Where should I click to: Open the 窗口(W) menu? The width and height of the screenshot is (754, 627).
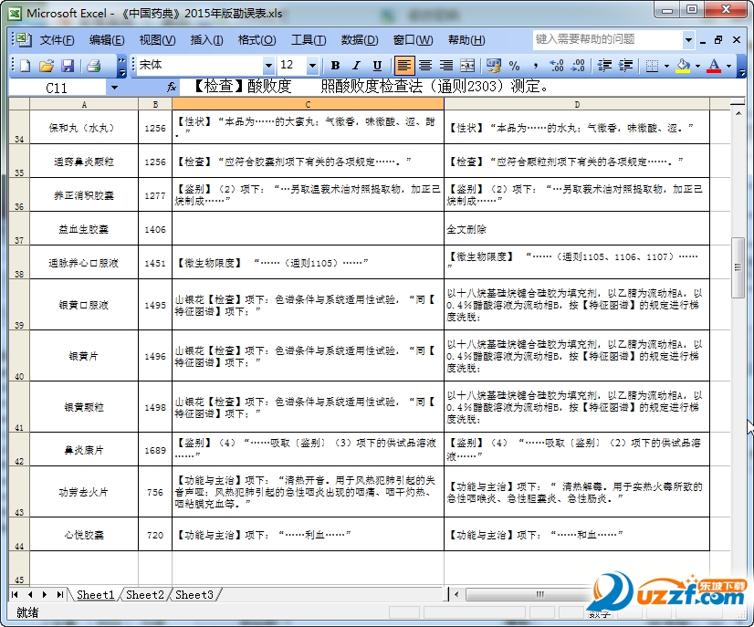tap(413, 40)
